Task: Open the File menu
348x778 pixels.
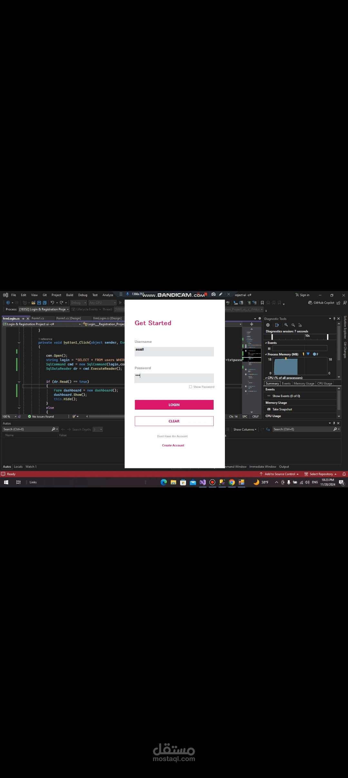Action: (x=14, y=295)
